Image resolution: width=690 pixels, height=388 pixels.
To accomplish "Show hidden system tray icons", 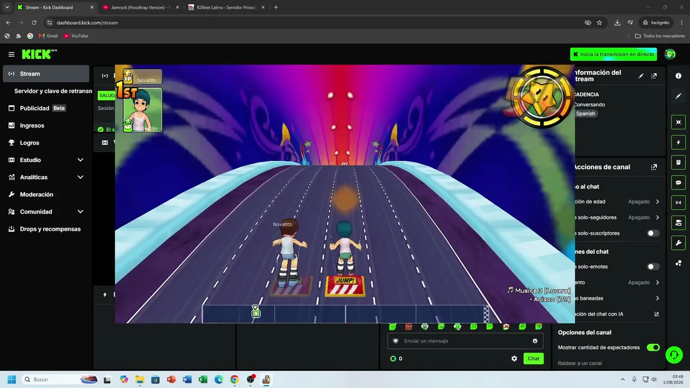I will click(x=623, y=379).
